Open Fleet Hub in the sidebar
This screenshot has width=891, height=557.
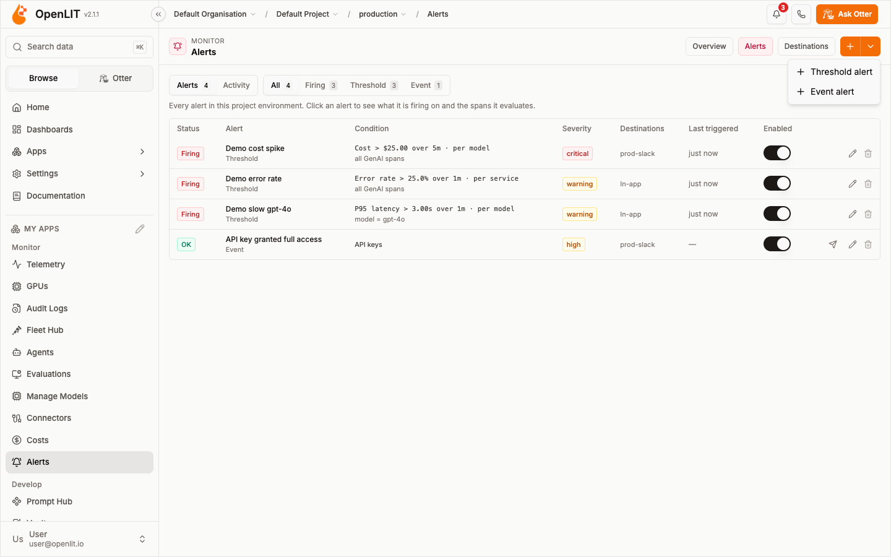[x=79, y=330]
